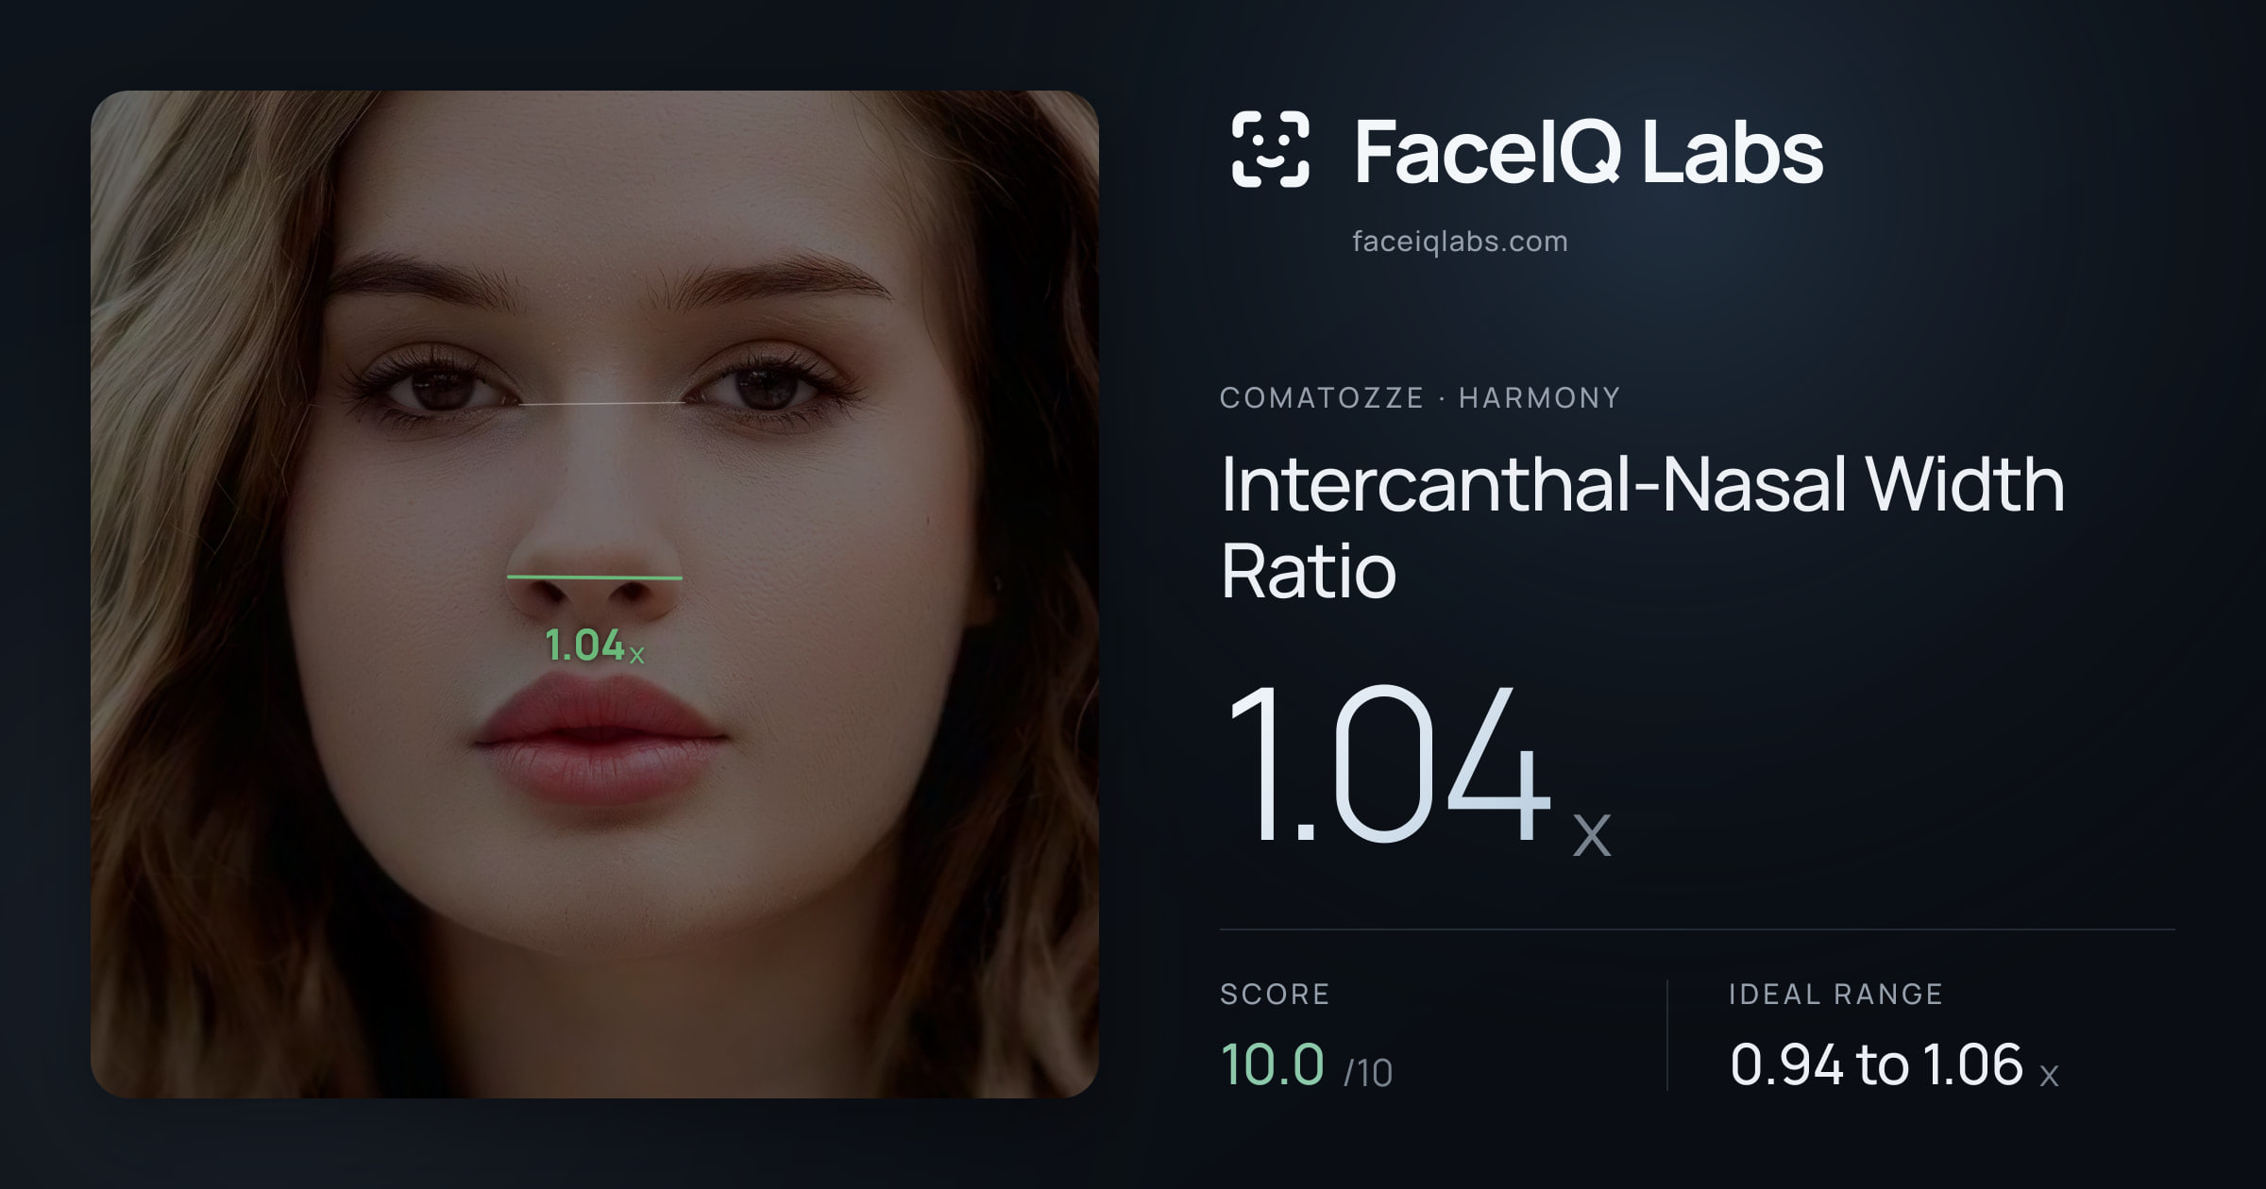Click the face photo thumbnail
The image size is (2266, 1189).
pyautogui.click(x=595, y=594)
